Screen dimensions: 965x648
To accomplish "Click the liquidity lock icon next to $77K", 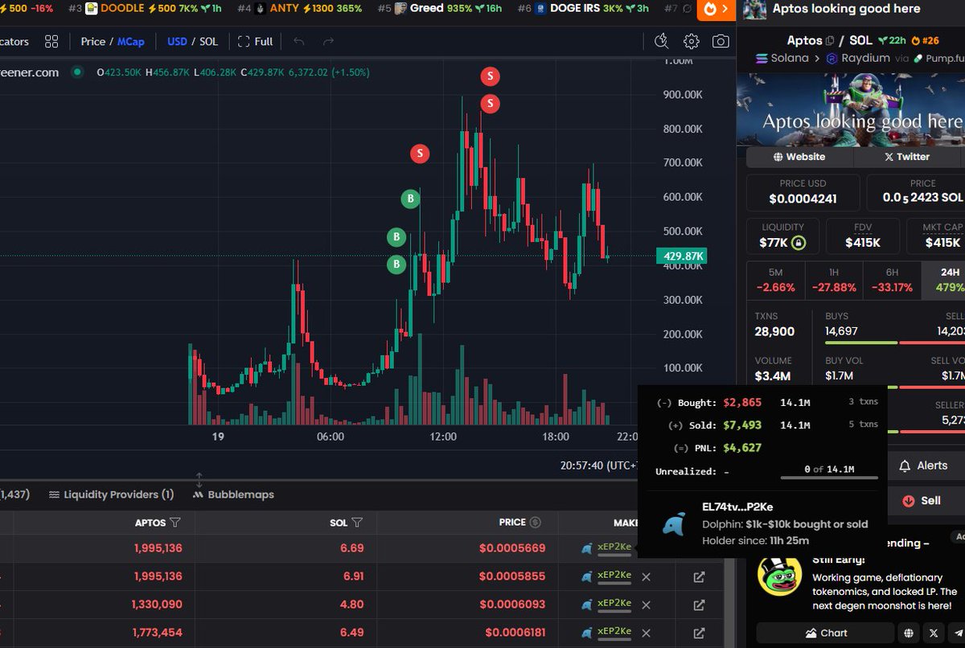I will coord(798,243).
